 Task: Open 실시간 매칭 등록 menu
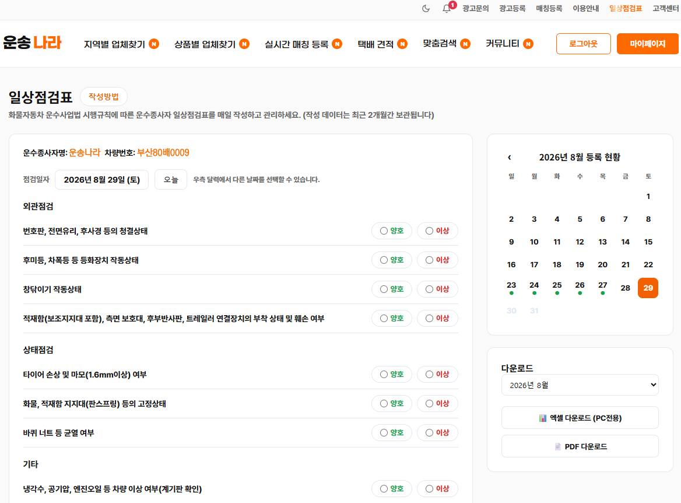(297, 44)
